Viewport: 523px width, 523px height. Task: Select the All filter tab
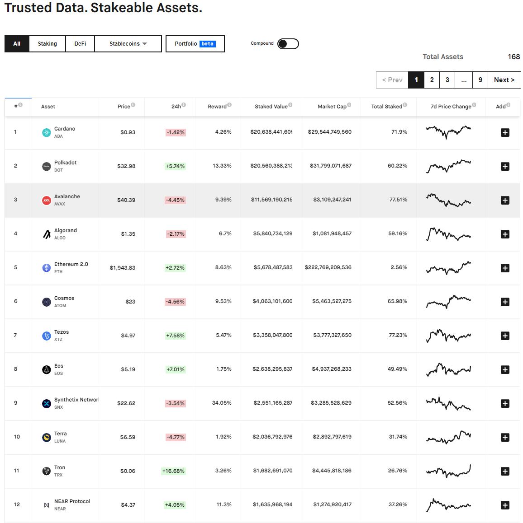[x=17, y=44]
